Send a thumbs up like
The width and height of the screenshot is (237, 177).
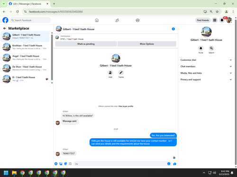click(174, 164)
